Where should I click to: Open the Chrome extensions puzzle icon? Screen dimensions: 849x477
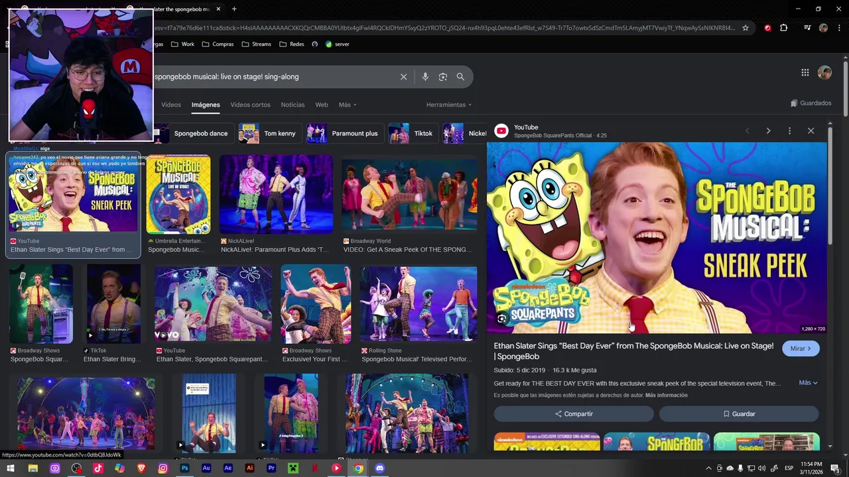(784, 28)
